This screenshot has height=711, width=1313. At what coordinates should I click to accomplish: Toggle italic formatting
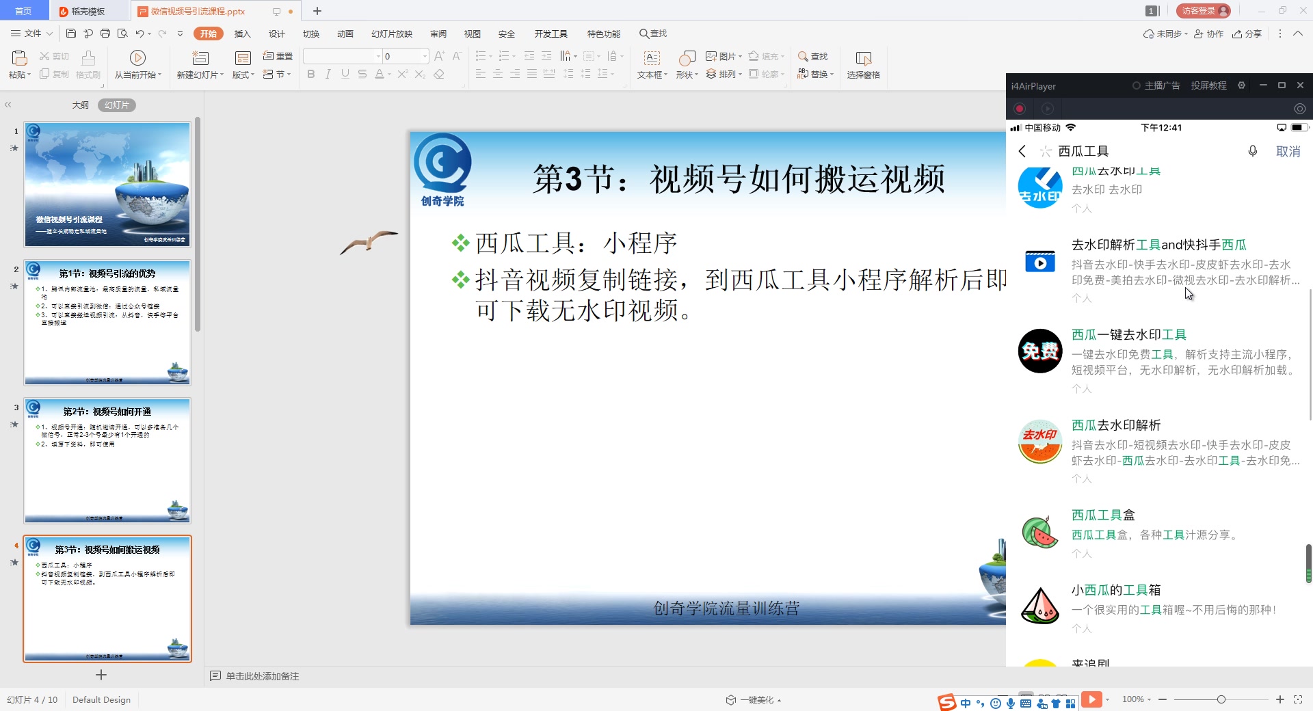coord(328,74)
